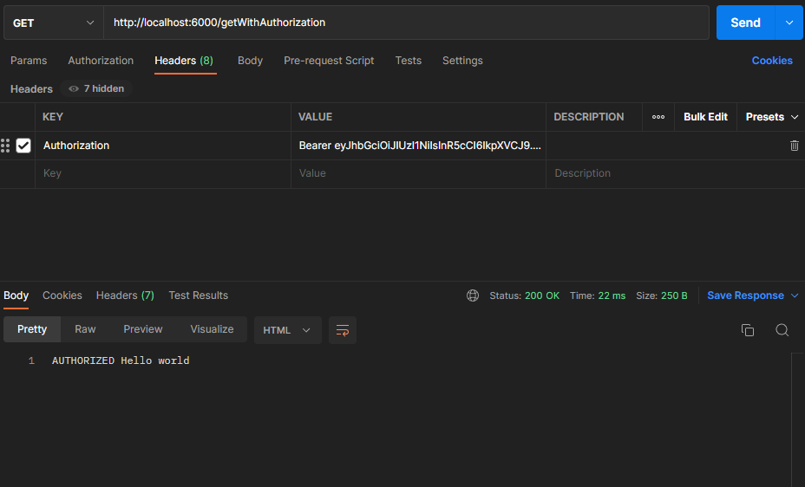The image size is (805, 487).
Task: Click the Authorization row's Description cell
Action: coord(664,146)
